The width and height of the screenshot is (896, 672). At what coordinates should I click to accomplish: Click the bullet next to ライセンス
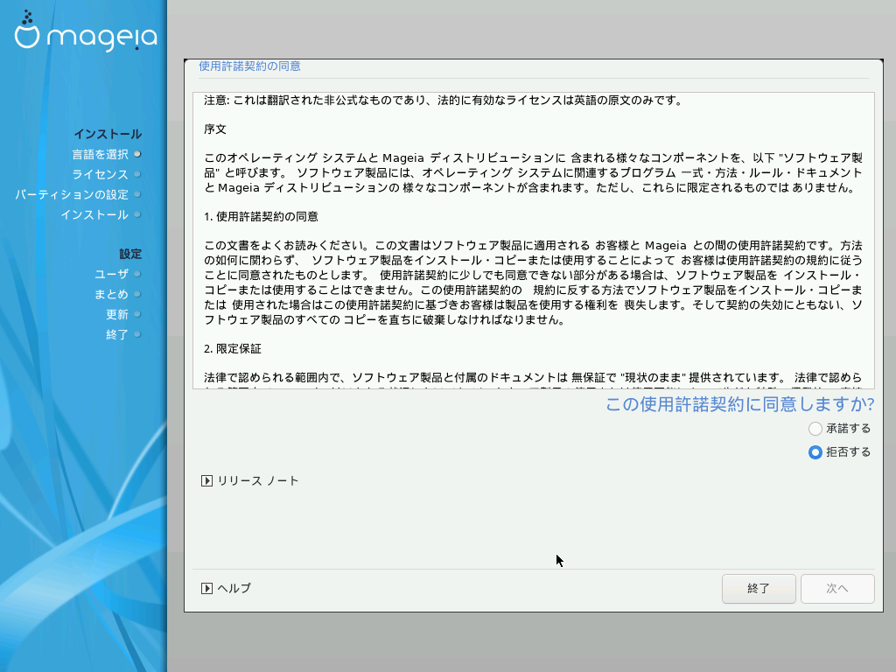click(x=137, y=174)
